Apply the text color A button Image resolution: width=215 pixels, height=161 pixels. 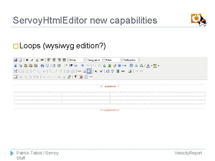coord(148,66)
